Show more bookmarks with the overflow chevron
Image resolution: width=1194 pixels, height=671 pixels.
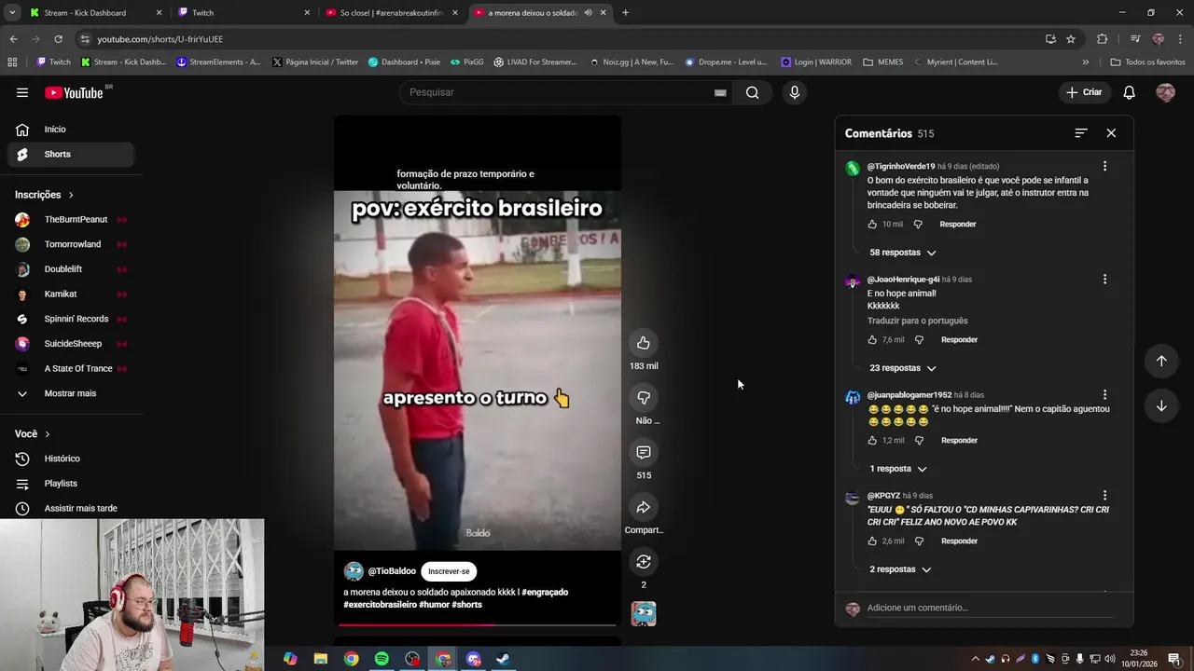coord(1085,62)
